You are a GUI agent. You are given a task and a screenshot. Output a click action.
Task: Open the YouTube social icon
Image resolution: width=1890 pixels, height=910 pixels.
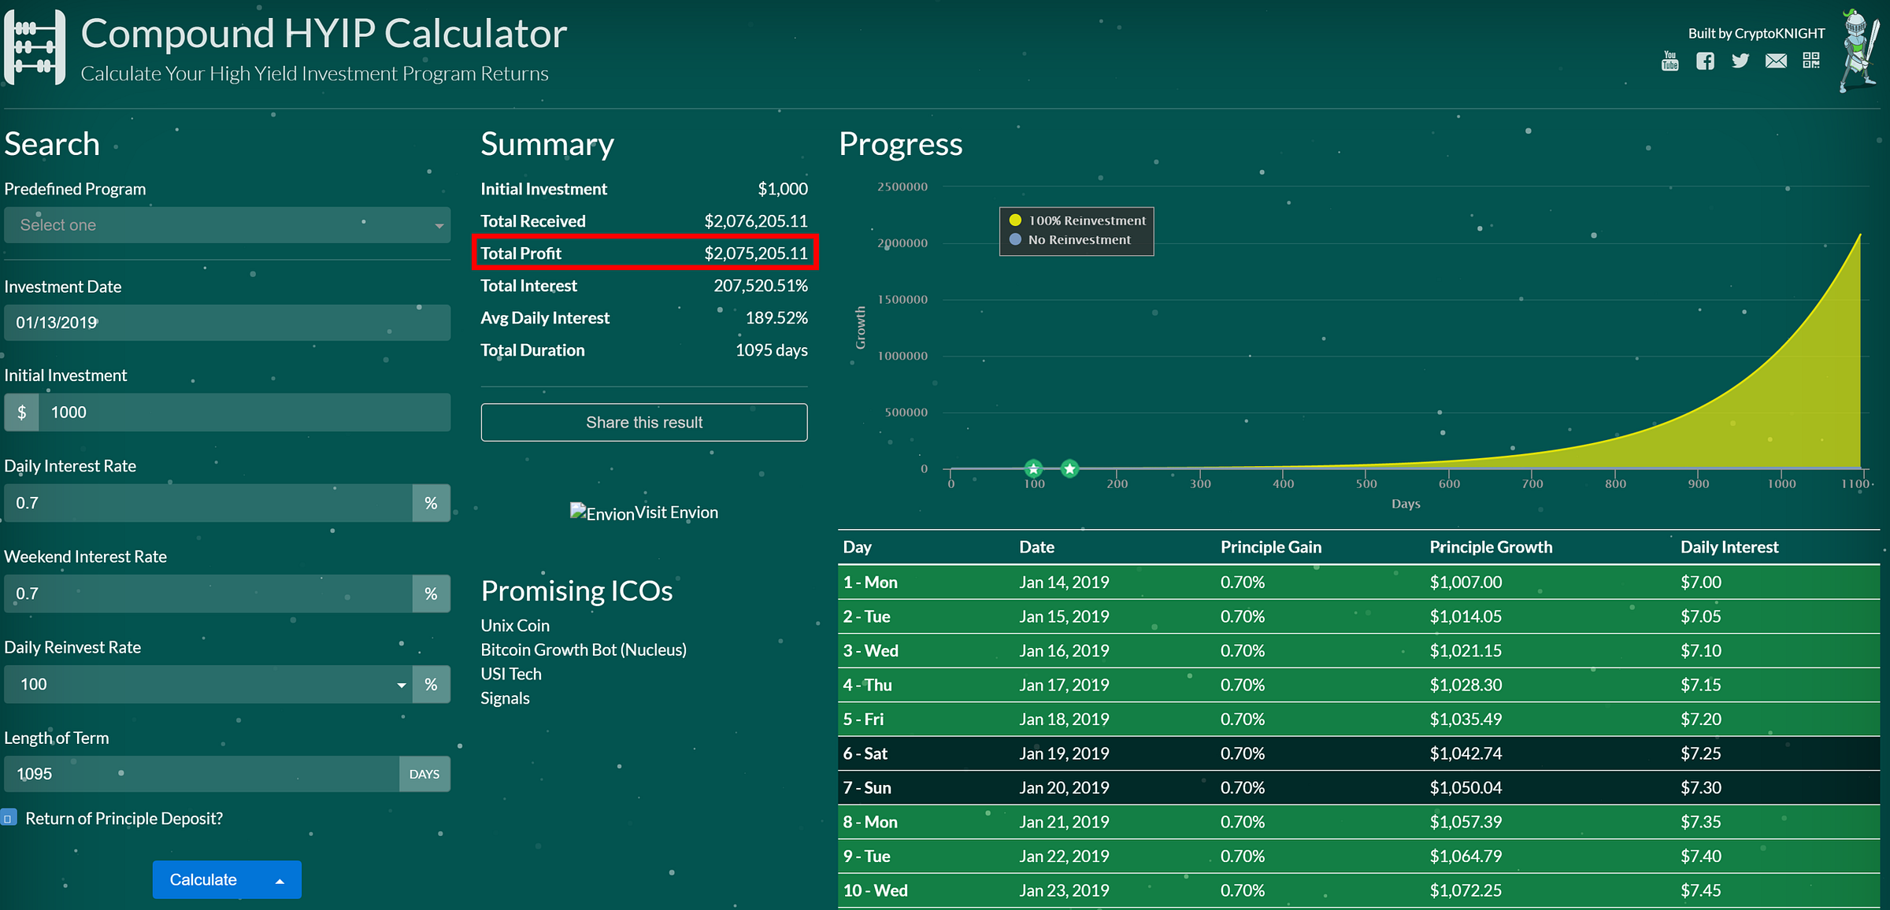(1669, 61)
